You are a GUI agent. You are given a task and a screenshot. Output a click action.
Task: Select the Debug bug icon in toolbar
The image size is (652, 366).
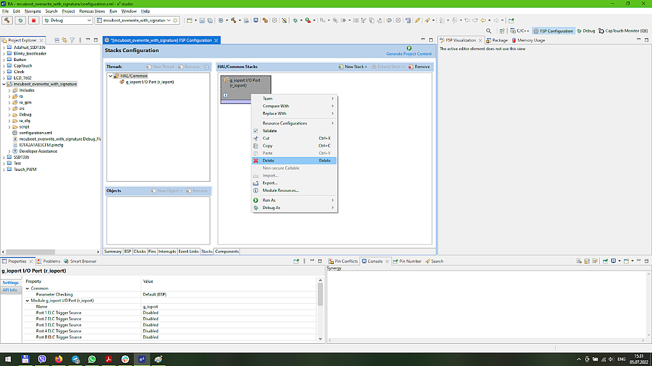21,20
